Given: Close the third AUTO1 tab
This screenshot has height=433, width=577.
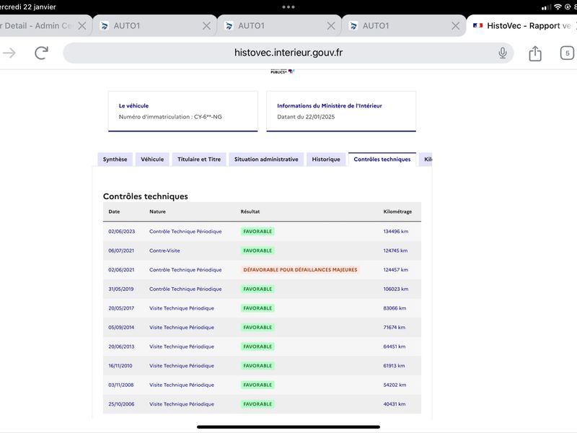Looking at the screenshot, I should pos(455,26).
